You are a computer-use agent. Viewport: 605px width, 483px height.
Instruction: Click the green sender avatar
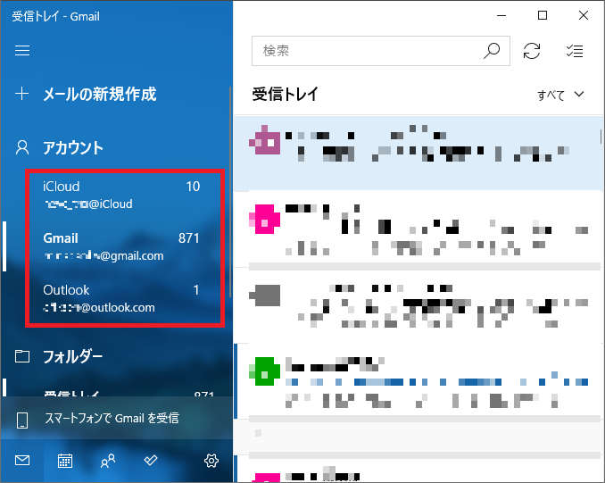point(265,371)
